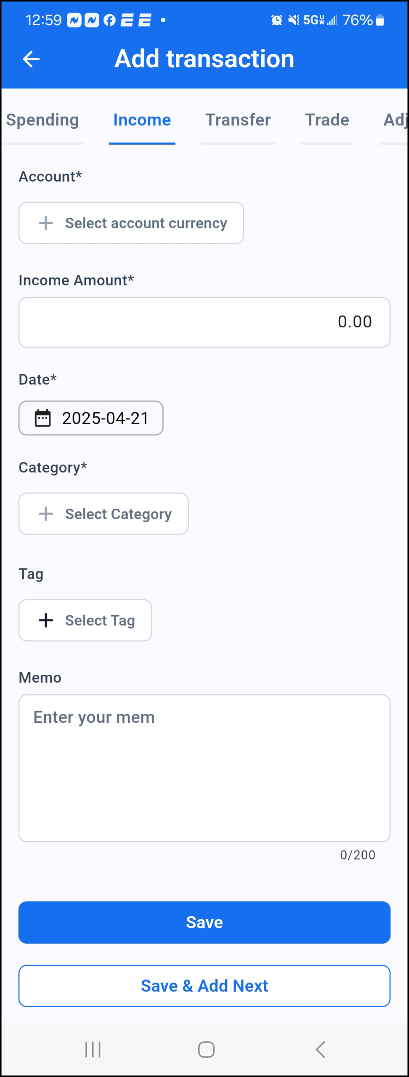Tap plus icon beside Select account currency
This screenshot has height=1077, width=409.
pyautogui.click(x=46, y=223)
